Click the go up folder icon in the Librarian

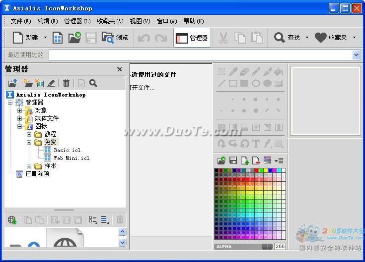pyautogui.click(x=12, y=83)
